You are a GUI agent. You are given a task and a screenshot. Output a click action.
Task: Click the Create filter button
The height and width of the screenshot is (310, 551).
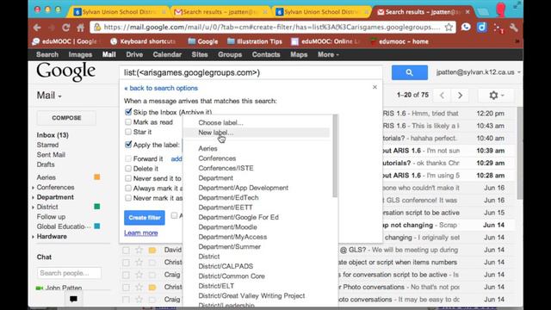pos(145,218)
